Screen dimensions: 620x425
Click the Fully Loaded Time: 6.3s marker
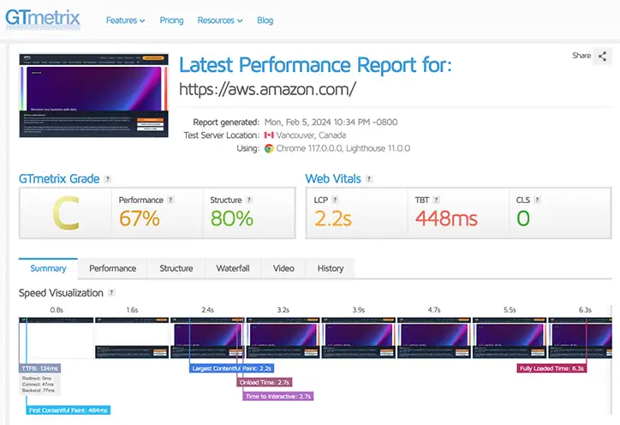tap(551, 368)
